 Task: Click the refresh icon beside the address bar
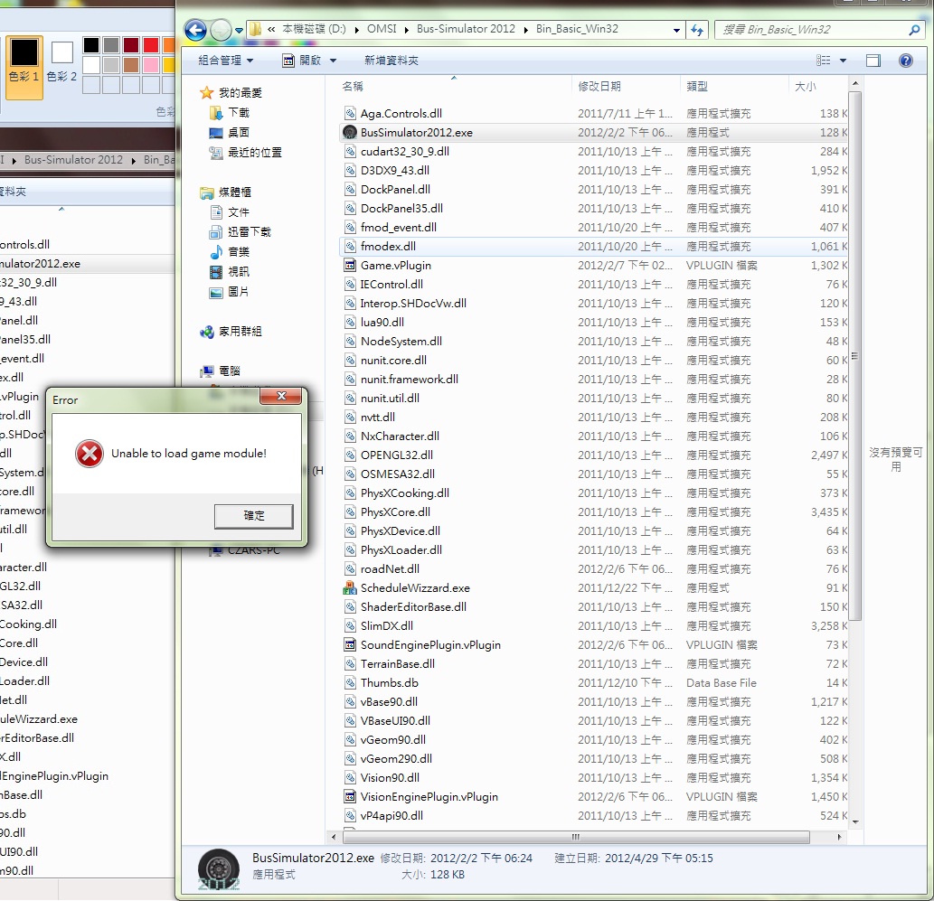[x=697, y=30]
